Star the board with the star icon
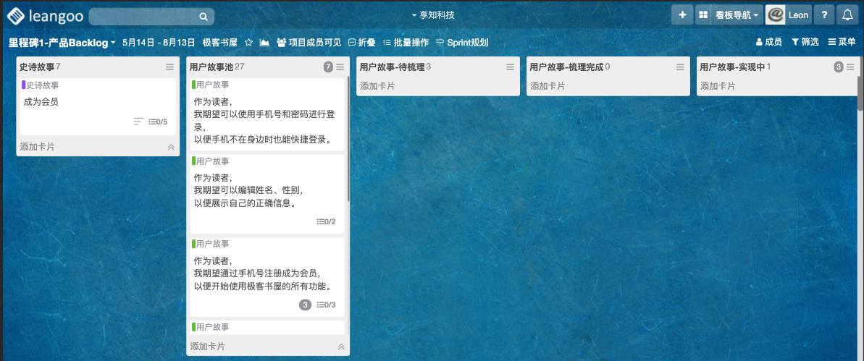864x361 pixels. coord(248,43)
